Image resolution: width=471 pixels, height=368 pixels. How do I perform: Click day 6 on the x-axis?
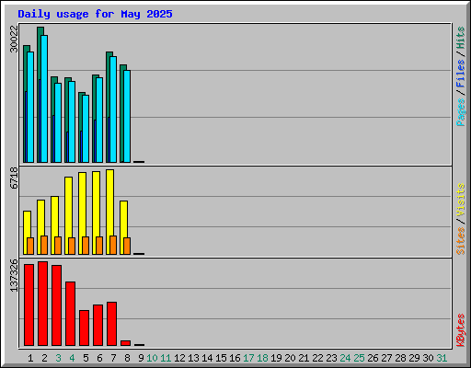(x=99, y=358)
